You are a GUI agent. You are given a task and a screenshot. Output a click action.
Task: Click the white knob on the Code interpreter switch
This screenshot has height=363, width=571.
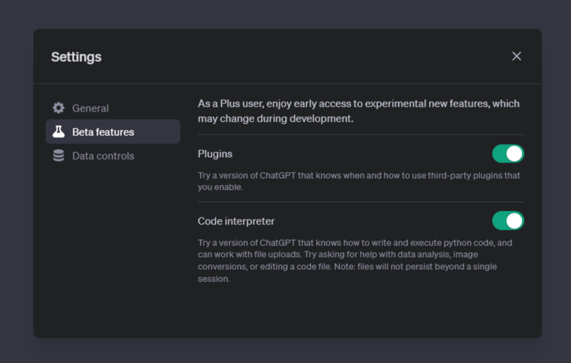[514, 221]
